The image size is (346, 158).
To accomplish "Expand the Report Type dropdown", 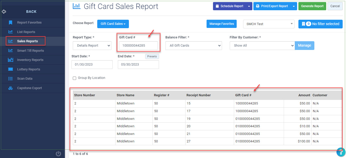I will (x=92, y=46).
